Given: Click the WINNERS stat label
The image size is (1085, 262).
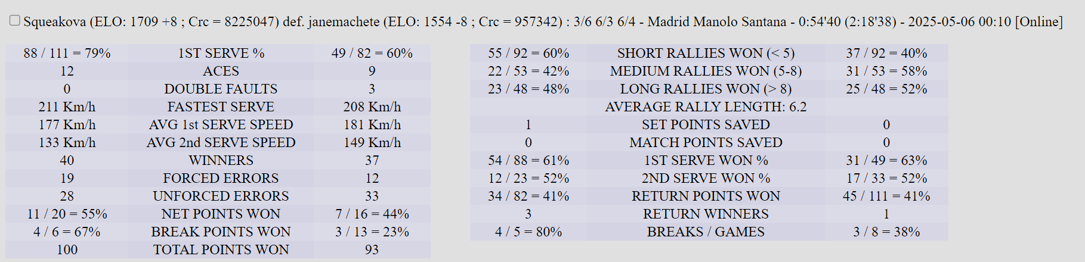Looking at the screenshot, I should tap(221, 161).
